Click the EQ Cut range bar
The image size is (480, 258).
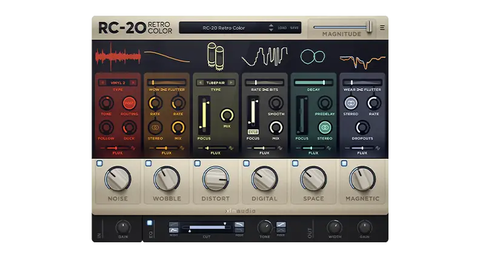coord(207,227)
